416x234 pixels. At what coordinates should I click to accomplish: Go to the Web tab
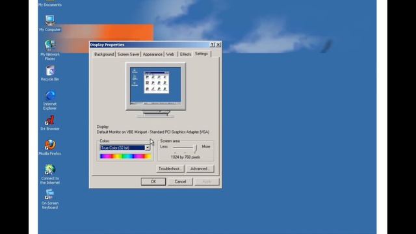tap(170, 54)
